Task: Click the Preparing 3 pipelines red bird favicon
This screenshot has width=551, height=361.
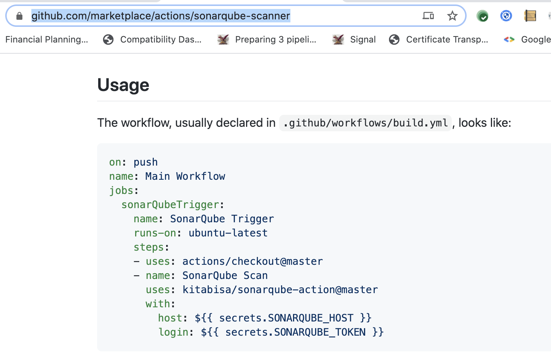Action: tap(223, 39)
